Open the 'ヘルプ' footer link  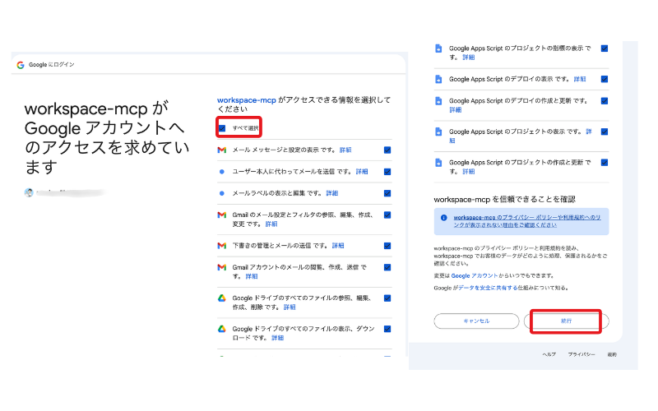click(x=549, y=355)
